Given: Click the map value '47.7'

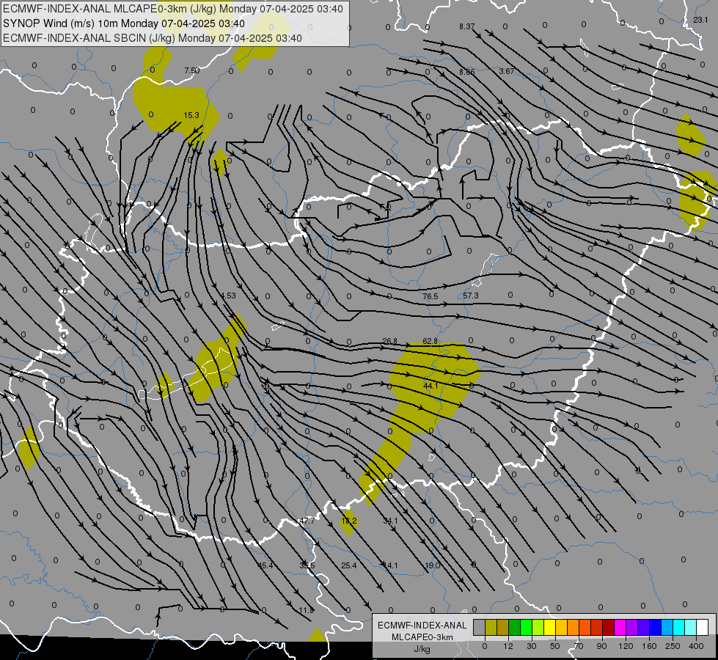Looking at the screenshot, I should [x=307, y=521].
